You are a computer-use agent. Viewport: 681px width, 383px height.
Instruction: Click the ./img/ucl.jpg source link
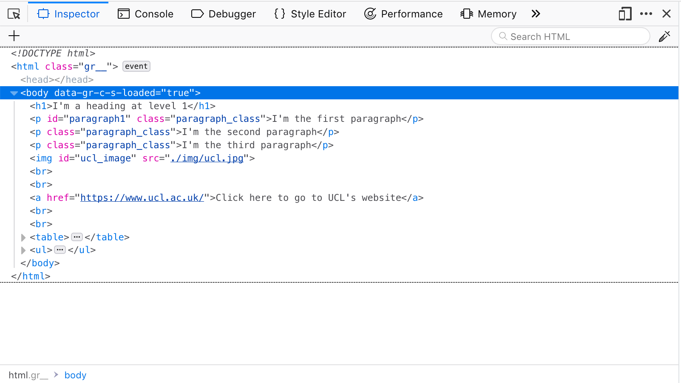[207, 158]
